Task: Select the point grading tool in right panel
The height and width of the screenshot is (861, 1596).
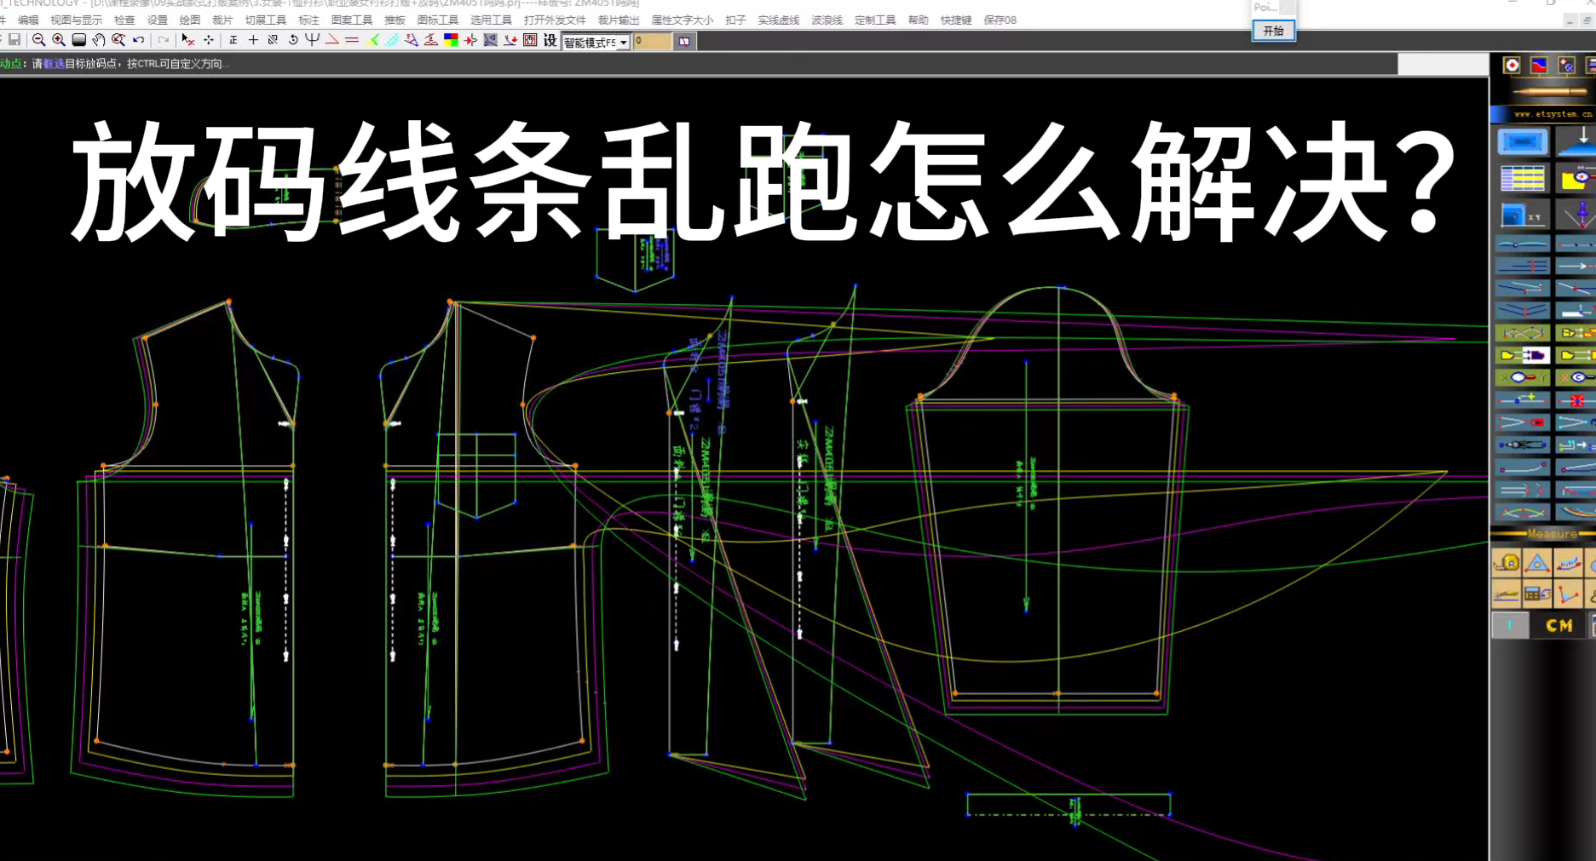Action: coord(1522,141)
